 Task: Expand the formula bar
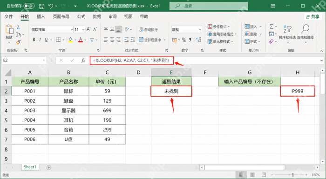click(322, 60)
